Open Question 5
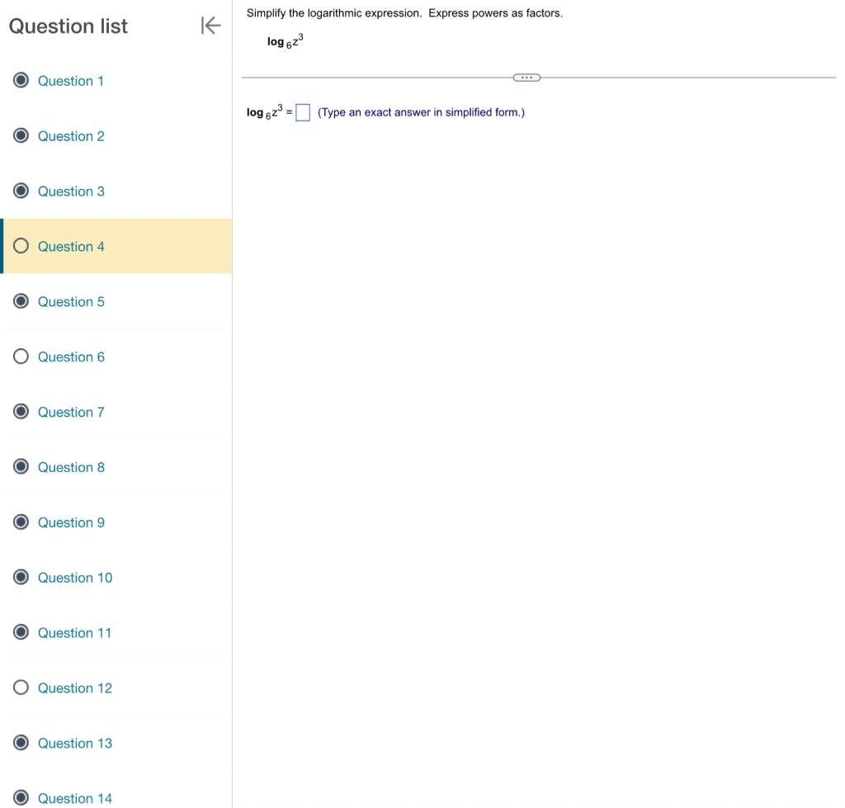The height and width of the screenshot is (808, 845). coord(70,301)
